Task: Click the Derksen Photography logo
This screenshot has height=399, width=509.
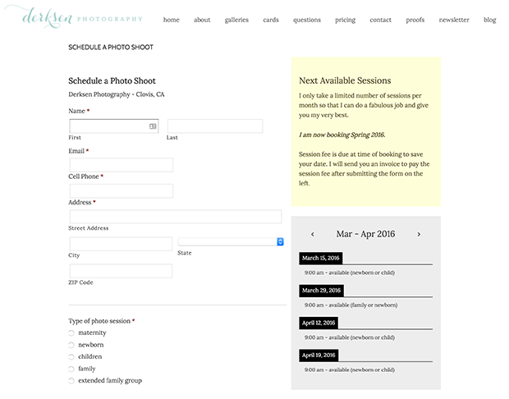Action: click(x=74, y=16)
